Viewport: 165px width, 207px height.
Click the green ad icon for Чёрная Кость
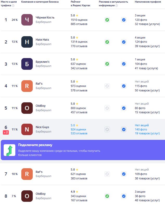click(107, 20)
